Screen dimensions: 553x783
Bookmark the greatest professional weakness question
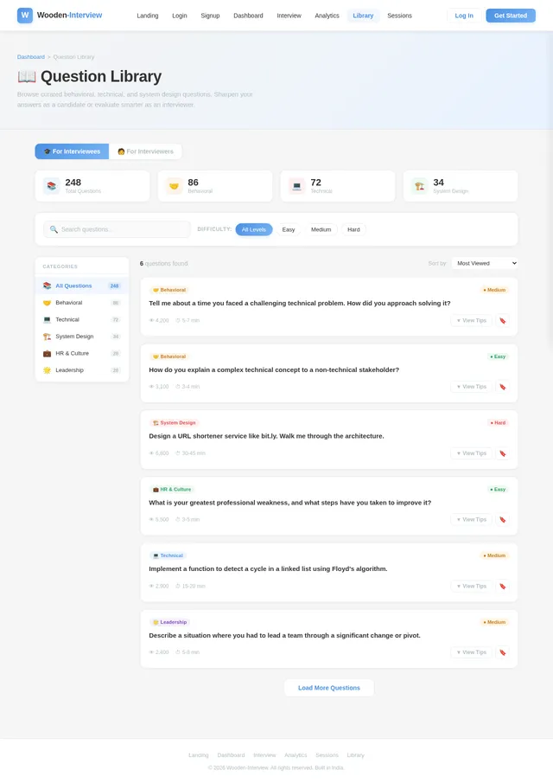(503, 520)
